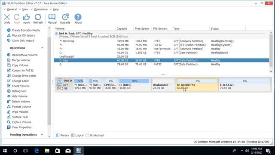Viewport: 275px width, 155px height.
Task: Refresh the disk list
Action: click(x=38, y=19)
